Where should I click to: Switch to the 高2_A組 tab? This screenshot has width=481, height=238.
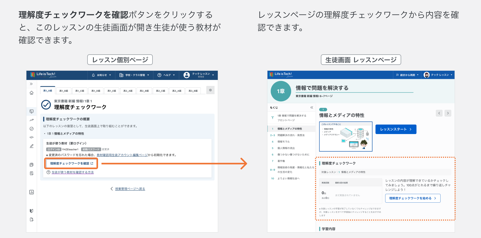click(x=128, y=91)
